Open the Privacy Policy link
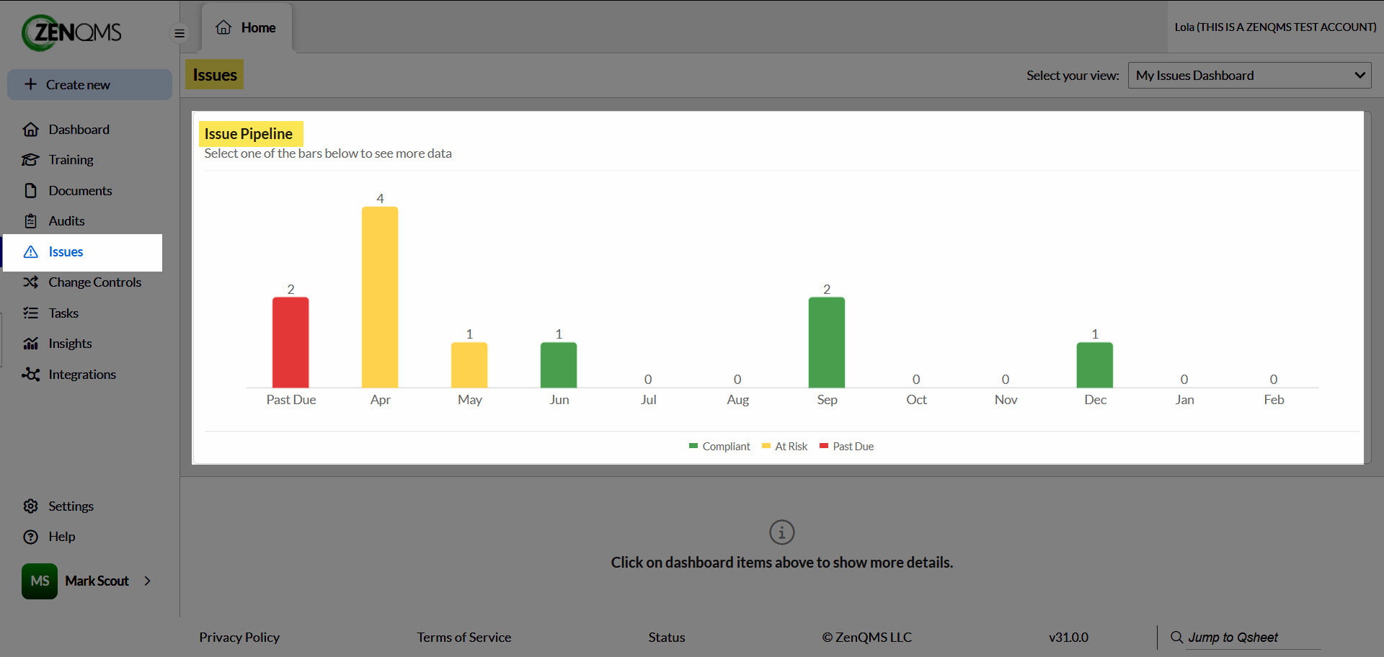Viewport: 1384px width, 657px height. [239, 638]
